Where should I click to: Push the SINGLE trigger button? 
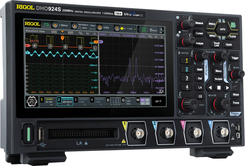[212, 24]
